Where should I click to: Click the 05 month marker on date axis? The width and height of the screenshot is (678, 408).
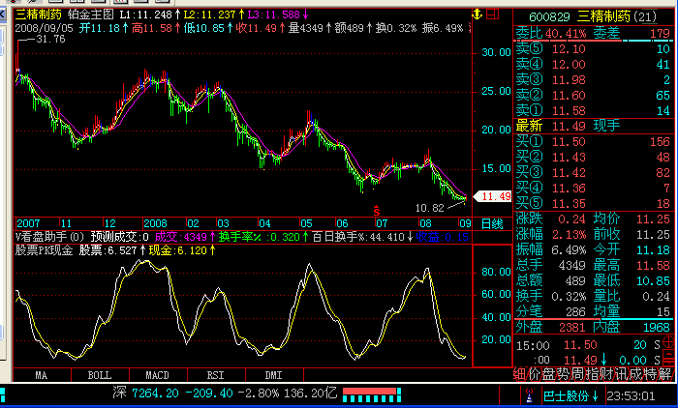coord(307,223)
